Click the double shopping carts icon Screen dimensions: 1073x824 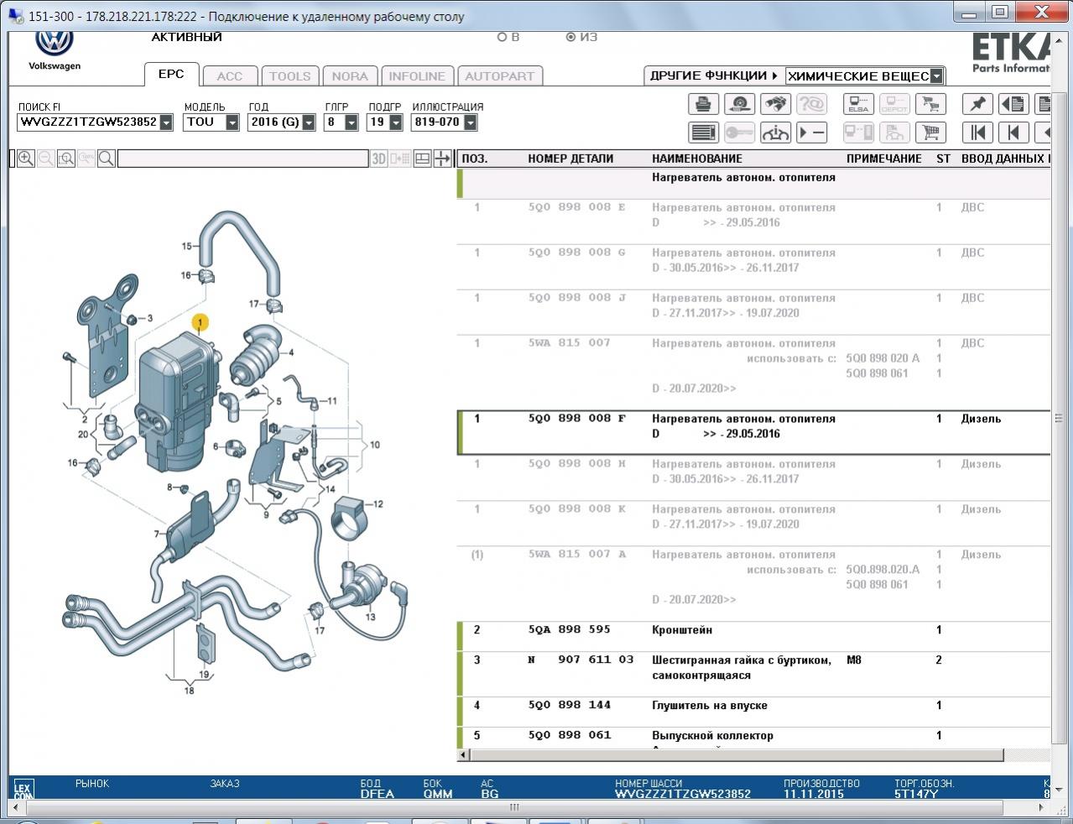pos(930,104)
